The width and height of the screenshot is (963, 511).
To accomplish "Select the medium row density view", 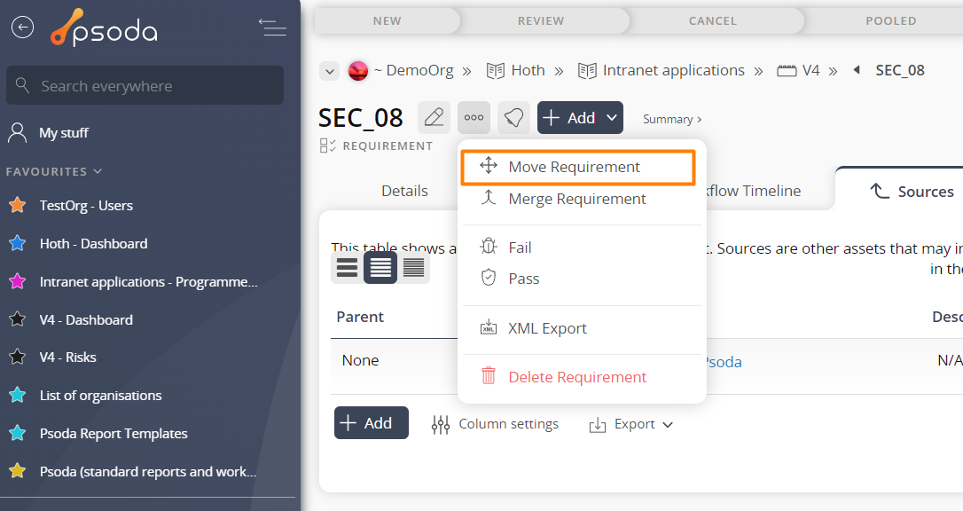I will click(x=380, y=267).
